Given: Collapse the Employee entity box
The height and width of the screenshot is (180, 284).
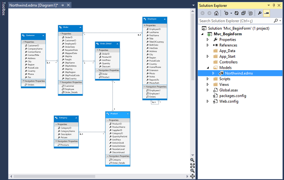Looking at the screenshot, I should (165, 19).
